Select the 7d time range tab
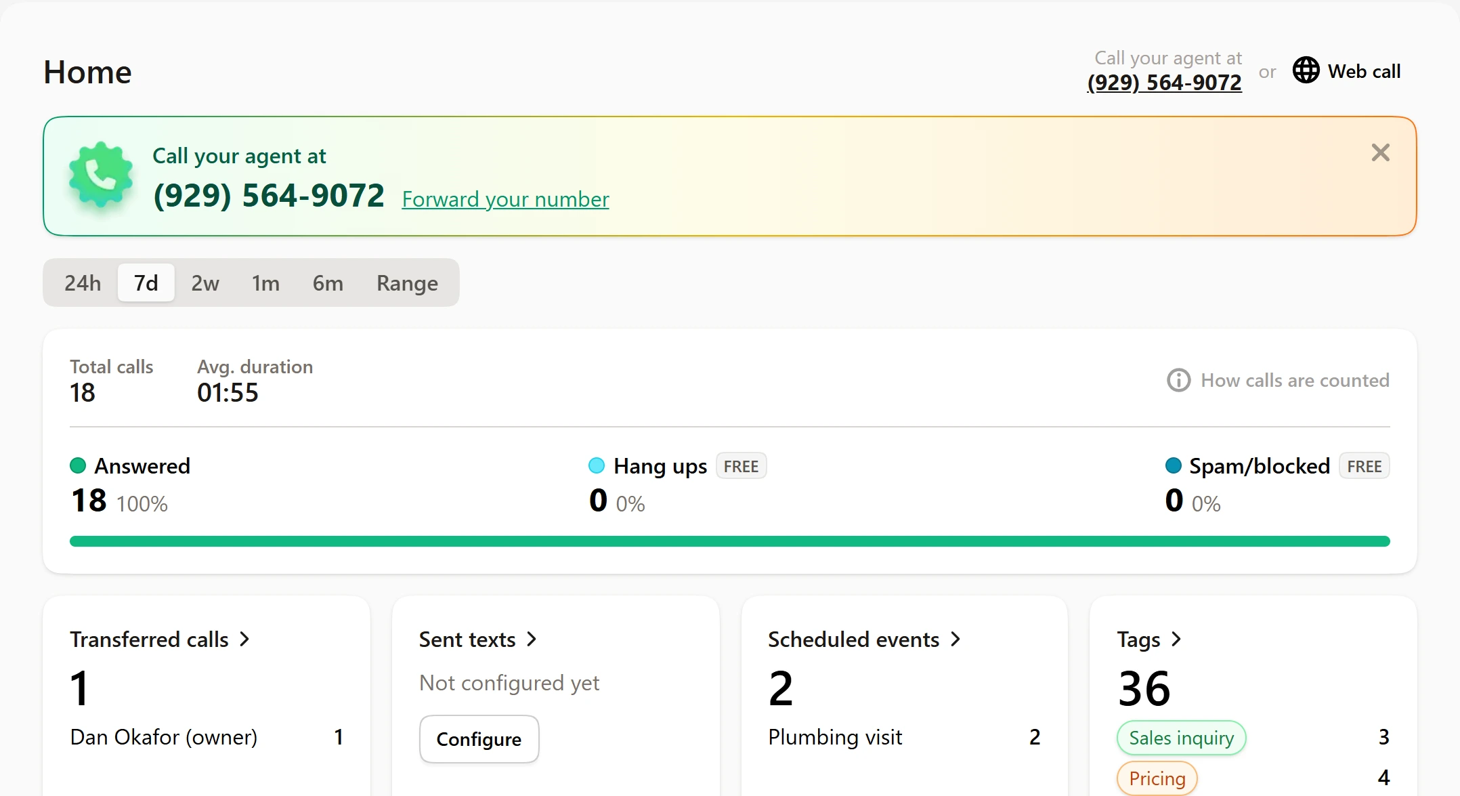This screenshot has height=796, width=1460. pos(146,282)
